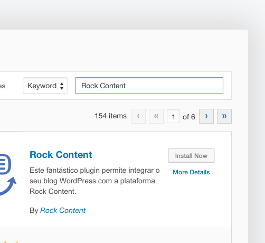Screen dimensions: 265x243
Task: Jump to the last results page
Action: coord(224,116)
